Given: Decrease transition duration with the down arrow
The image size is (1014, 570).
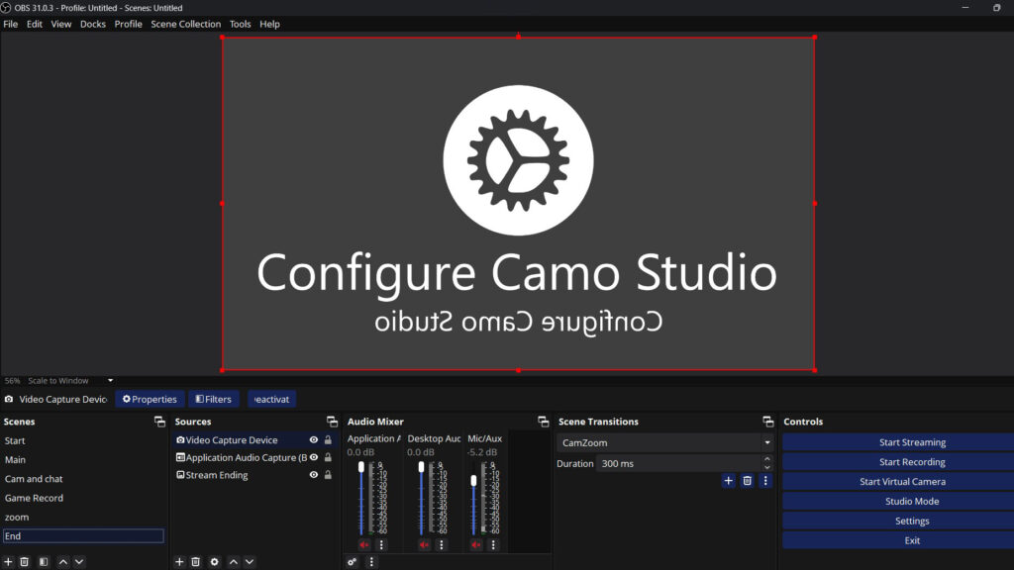Looking at the screenshot, I should 767,467.
